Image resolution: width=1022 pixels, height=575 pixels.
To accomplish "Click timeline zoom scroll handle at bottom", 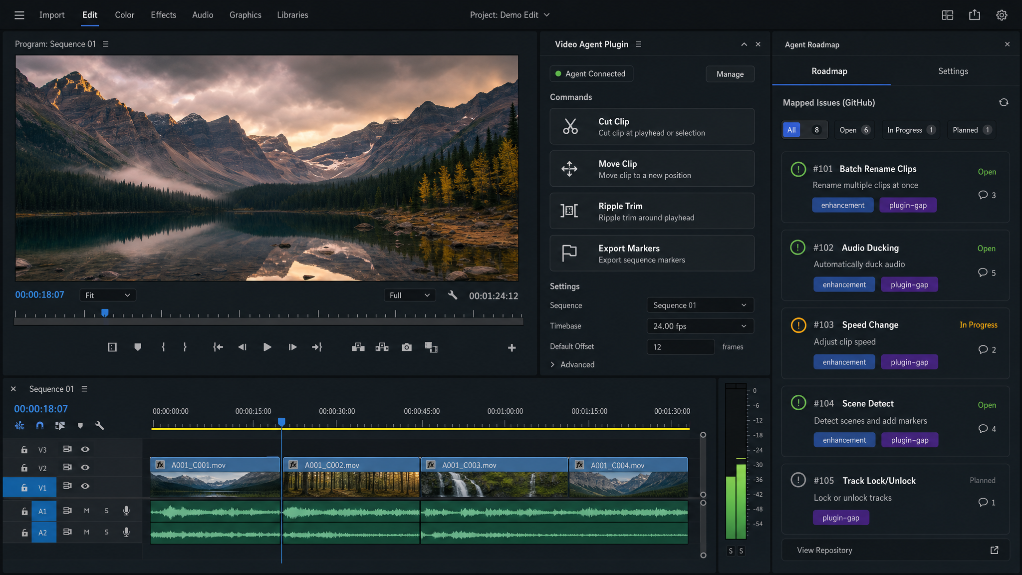I will tap(703, 555).
